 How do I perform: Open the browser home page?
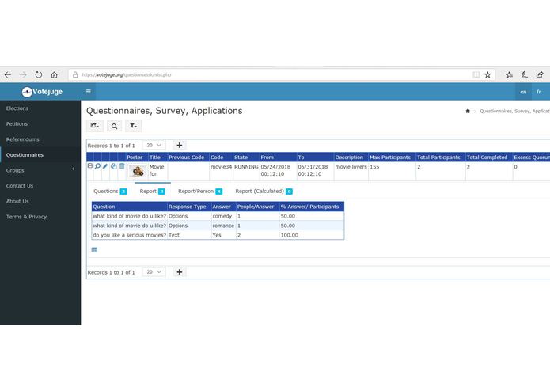coord(54,74)
